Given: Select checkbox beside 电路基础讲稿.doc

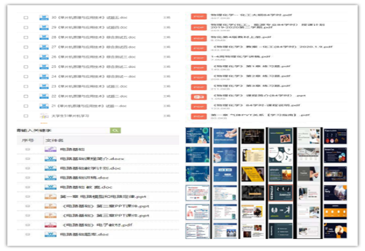Looking at the screenshot, I should pyautogui.click(x=28, y=178).
